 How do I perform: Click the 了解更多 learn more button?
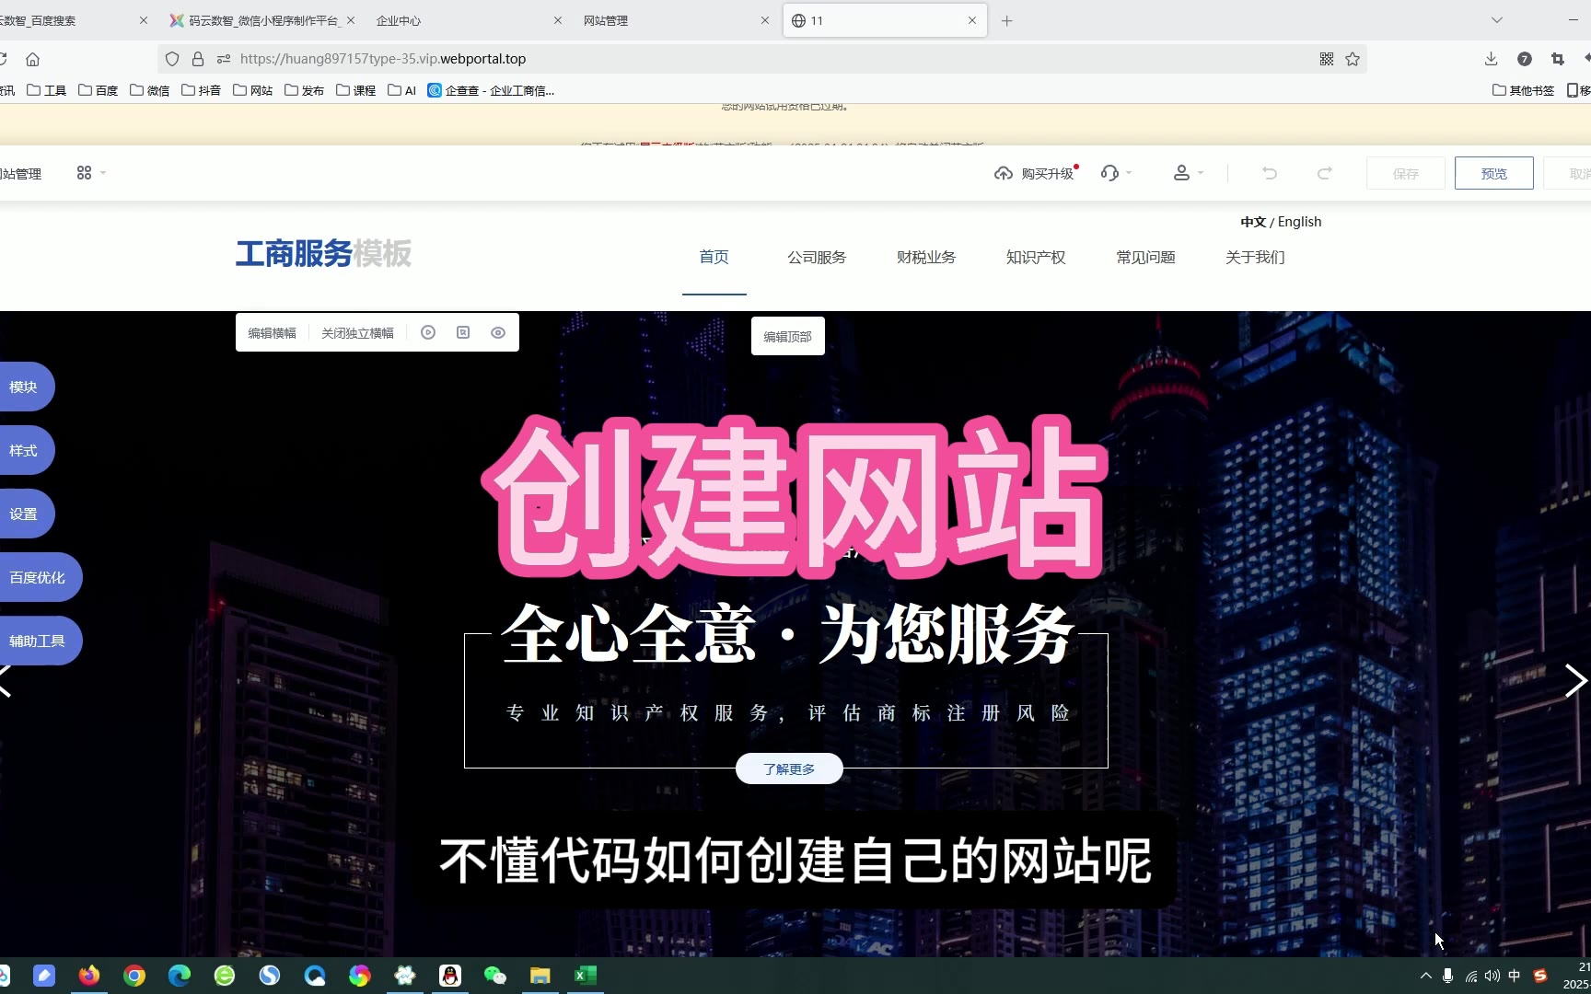789,769
